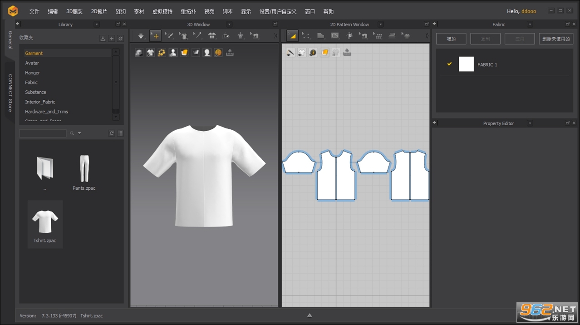The image size is (580, 325).
Task: Open the 编辑 menu
Action: coord(53,12)
